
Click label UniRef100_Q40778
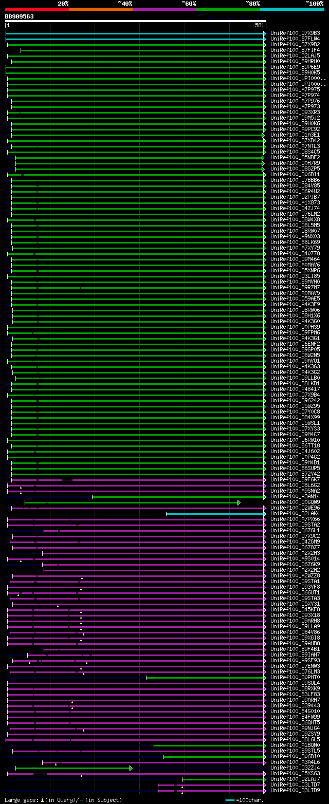click(295, 253)
